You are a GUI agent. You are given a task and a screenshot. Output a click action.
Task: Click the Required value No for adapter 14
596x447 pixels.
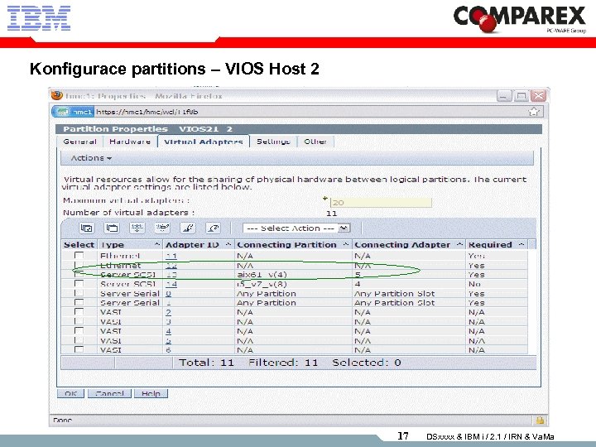474,284
